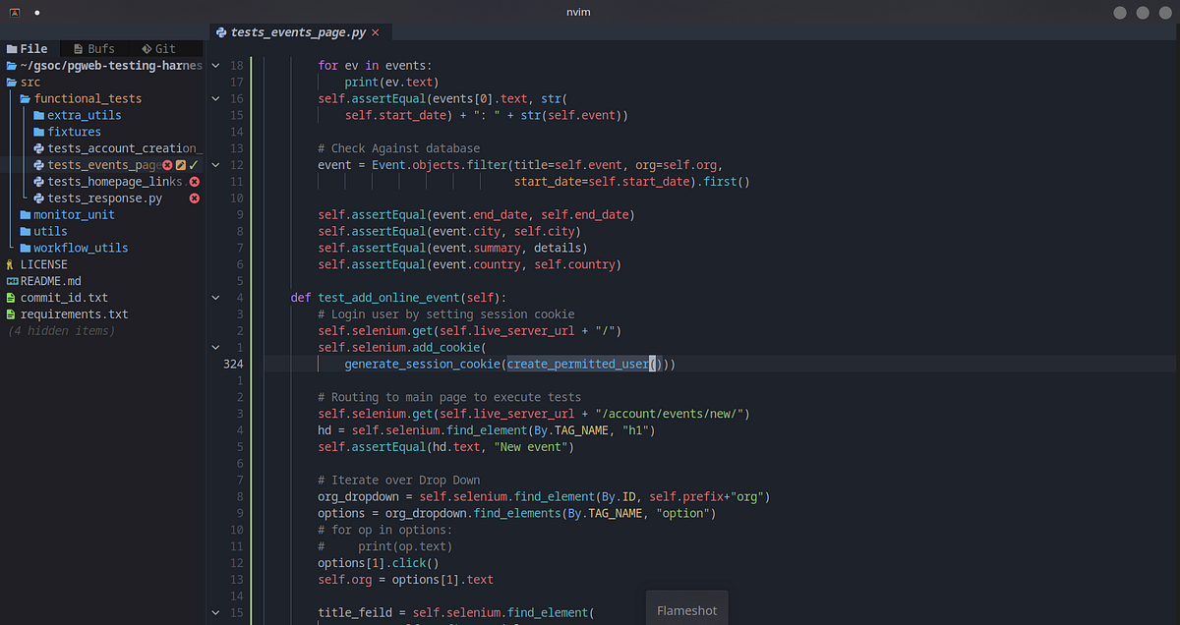This screenshot has width=1180, height=625.
Task: Click the pencil modified icon on tests_events_page.py
Action: pyautogui.click(x=181, y=165)
